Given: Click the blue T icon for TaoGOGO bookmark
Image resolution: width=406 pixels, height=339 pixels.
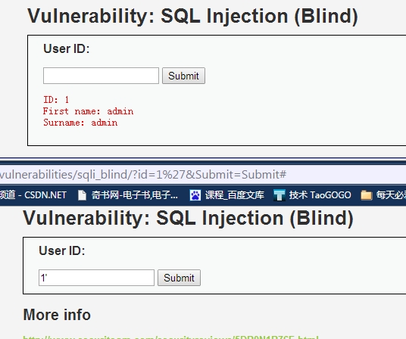Looking at the screenshot, I should pos(279,195).
